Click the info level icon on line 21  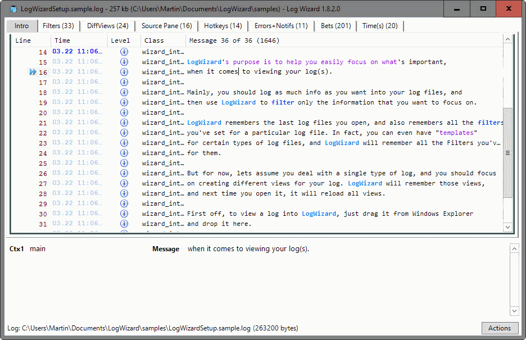coord(124,123)
